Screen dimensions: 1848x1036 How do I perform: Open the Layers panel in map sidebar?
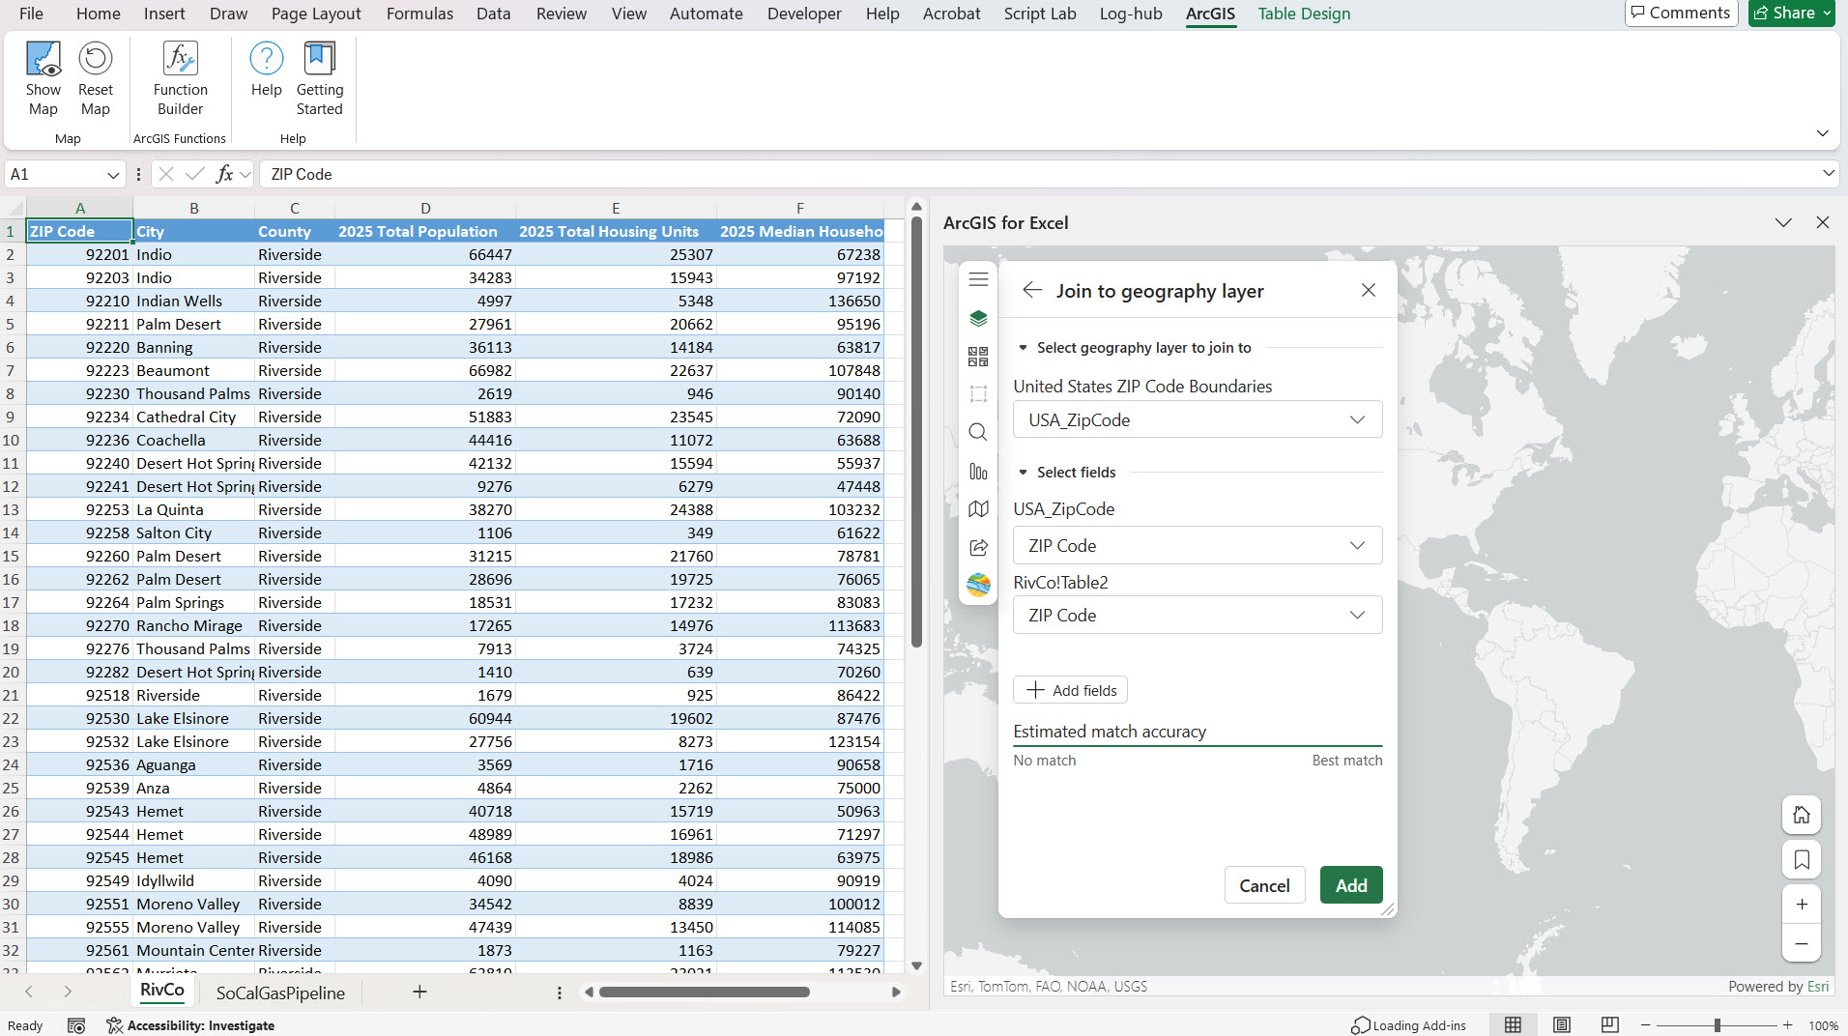978,318
